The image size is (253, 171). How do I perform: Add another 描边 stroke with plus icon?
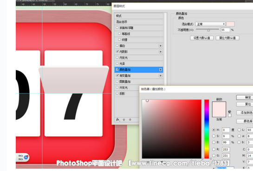160,46
